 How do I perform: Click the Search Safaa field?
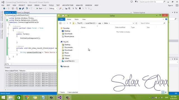coord(153,23)
